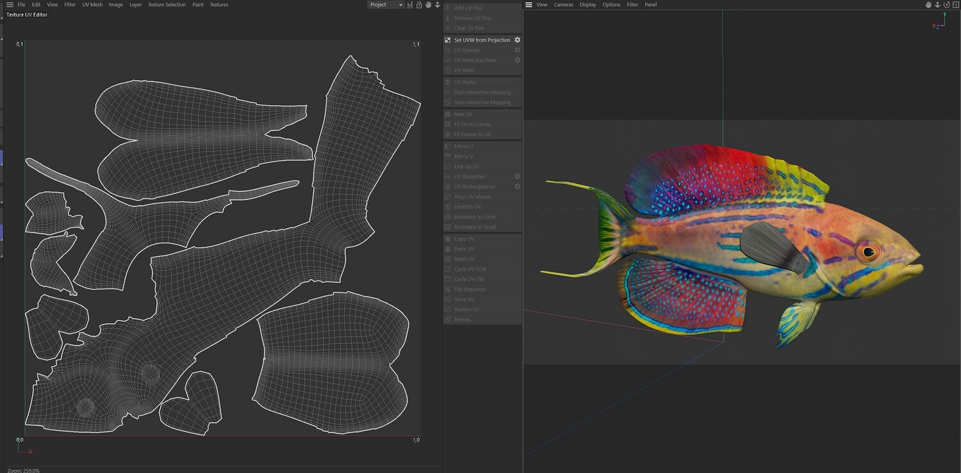Click the Unstitch UV icon
Viewport: 961px width, 473px height.
pos(448,207)
